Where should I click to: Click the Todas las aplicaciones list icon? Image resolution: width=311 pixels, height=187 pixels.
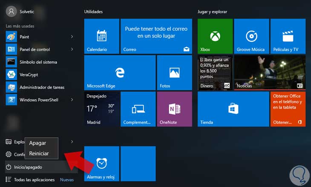click(9, 179)
